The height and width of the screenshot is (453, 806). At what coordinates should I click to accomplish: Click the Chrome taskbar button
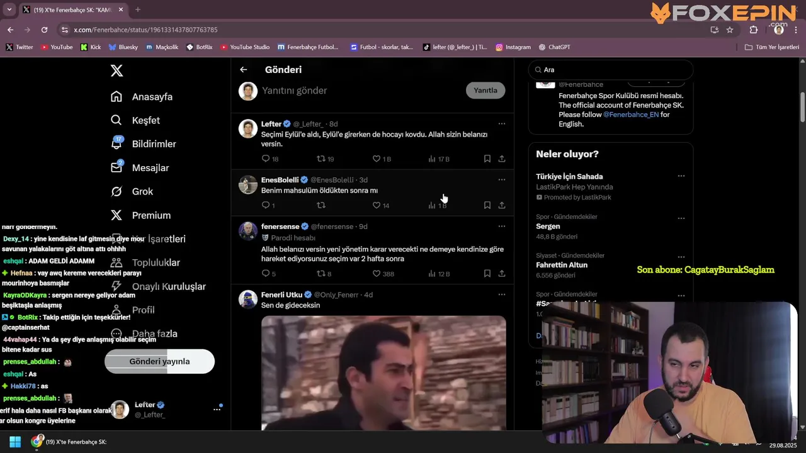pos(69,442)
